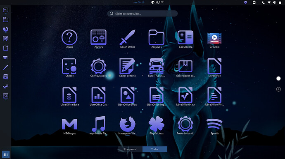Click the search field 'Digite para pesquisar'

(142, 14)
